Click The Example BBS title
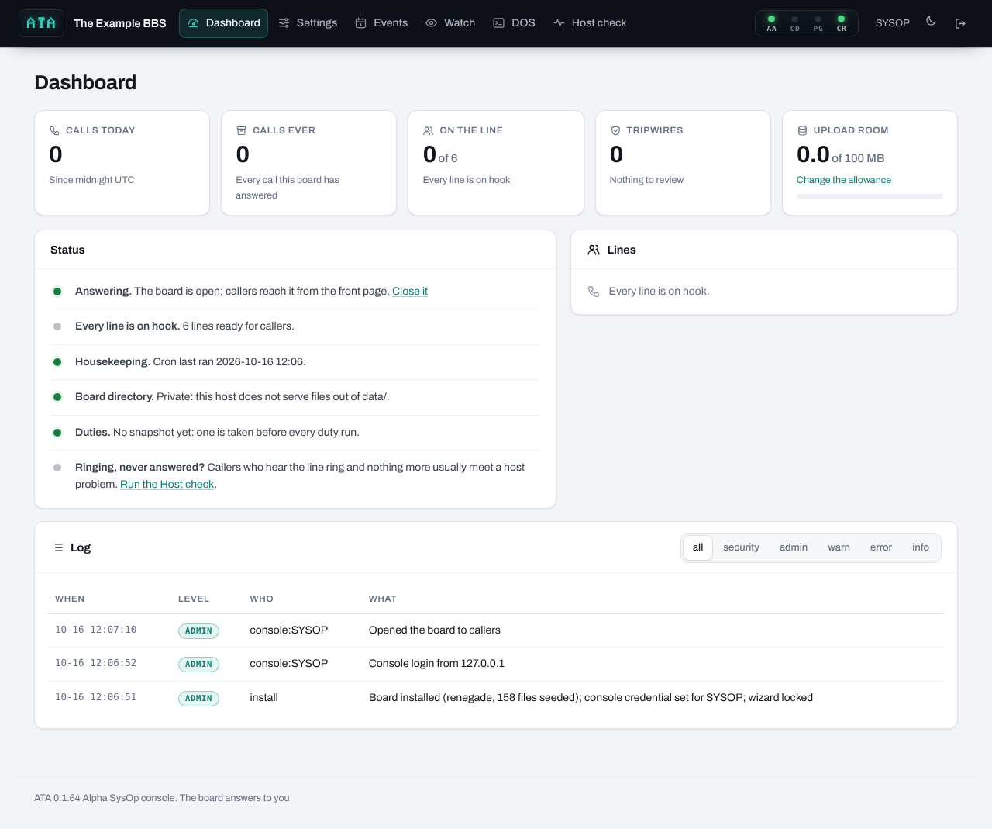This screenshot has height=829, width=992. (120, 23)
